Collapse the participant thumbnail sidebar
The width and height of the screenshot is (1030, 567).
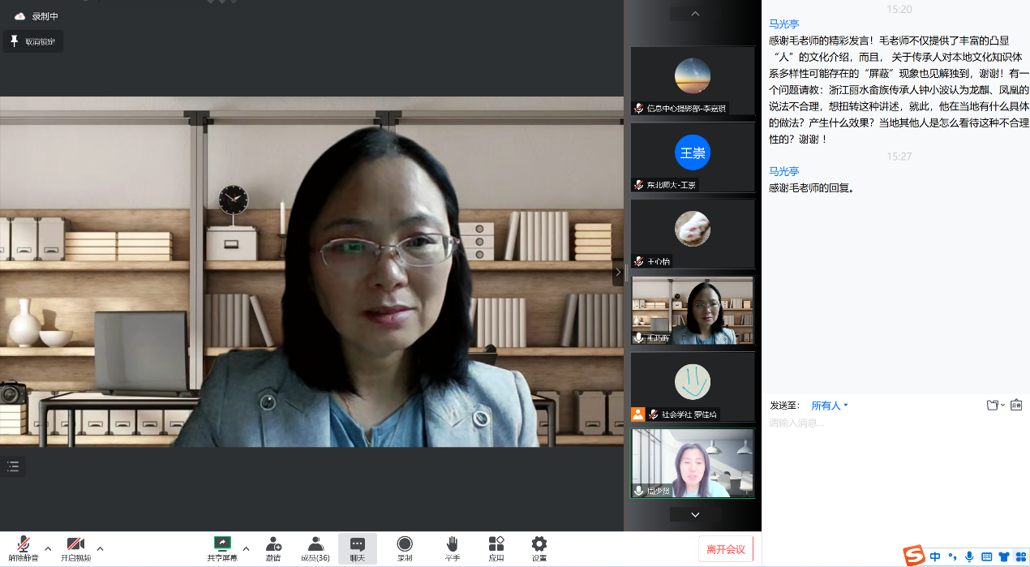(x=618, y=273)
